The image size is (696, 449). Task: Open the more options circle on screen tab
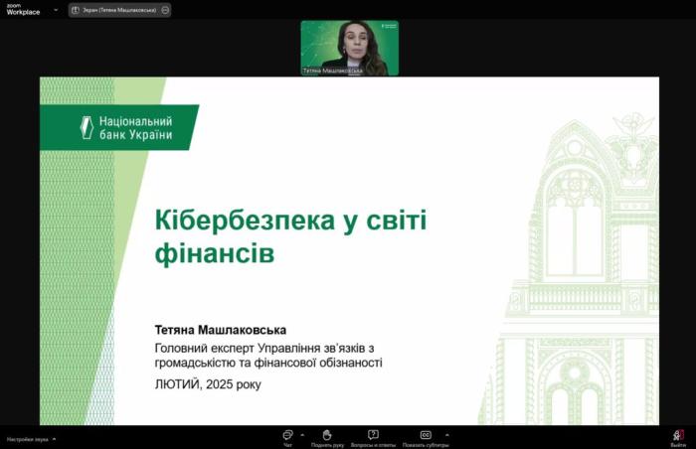pyautogui.click(x=164, y=9)
